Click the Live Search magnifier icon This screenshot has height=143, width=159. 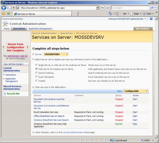click(x=152, y=8)
